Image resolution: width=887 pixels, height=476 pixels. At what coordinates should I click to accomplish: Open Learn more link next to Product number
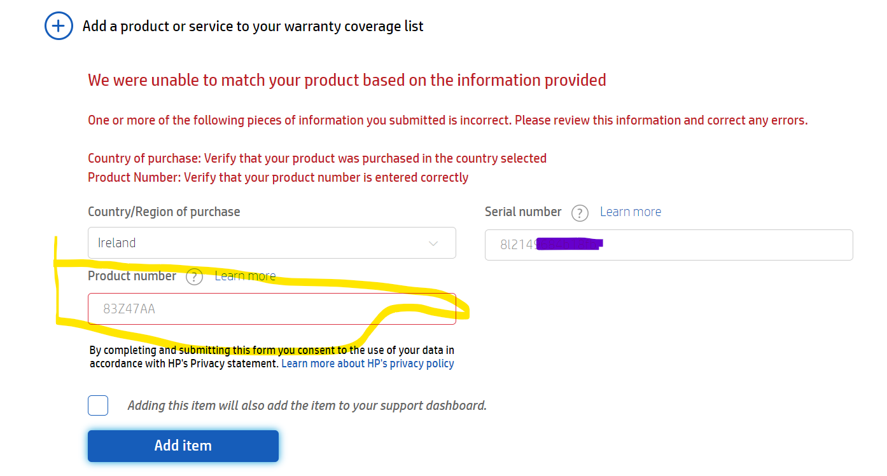(245, 276)
